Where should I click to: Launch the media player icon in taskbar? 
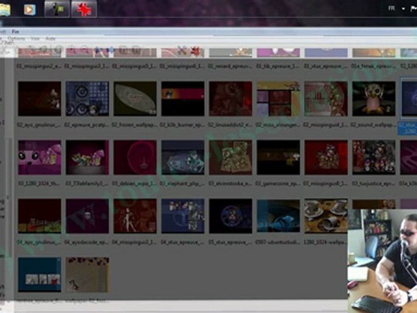pos(30,10)
